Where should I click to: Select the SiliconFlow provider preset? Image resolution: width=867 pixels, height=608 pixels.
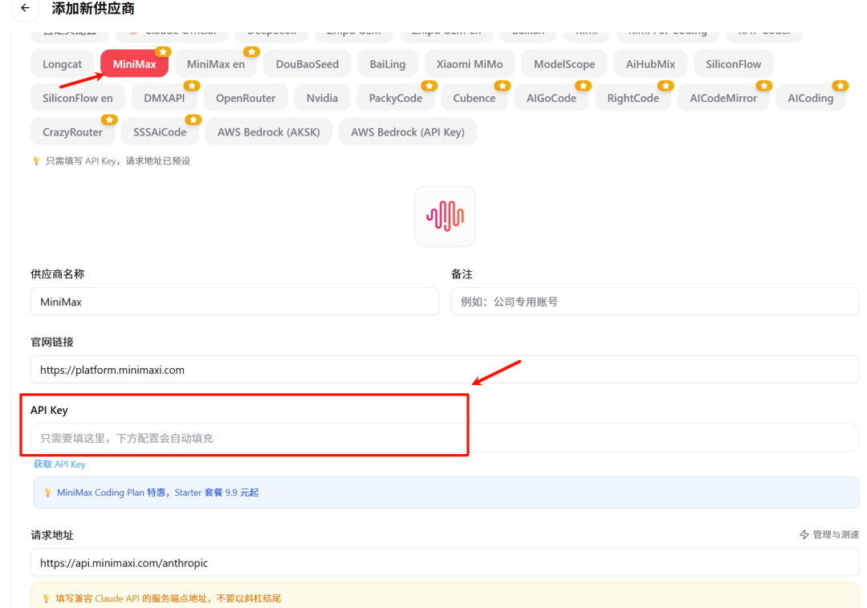(733, 64)
